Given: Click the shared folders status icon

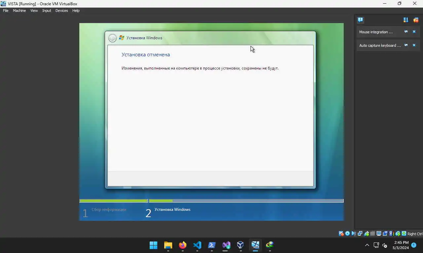Looking at the screenshot, I should coord(373,234).
